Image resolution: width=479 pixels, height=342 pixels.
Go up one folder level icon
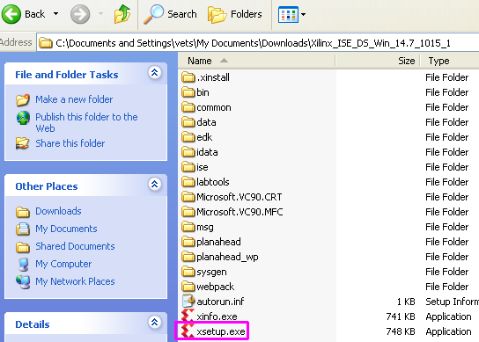coord(122,14)
